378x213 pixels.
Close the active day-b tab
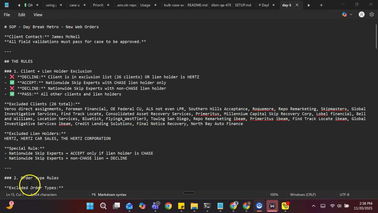point(297,5)
